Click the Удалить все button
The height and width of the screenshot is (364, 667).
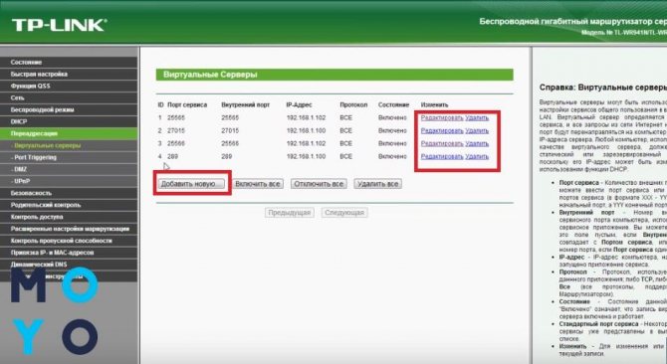(377, 184)
